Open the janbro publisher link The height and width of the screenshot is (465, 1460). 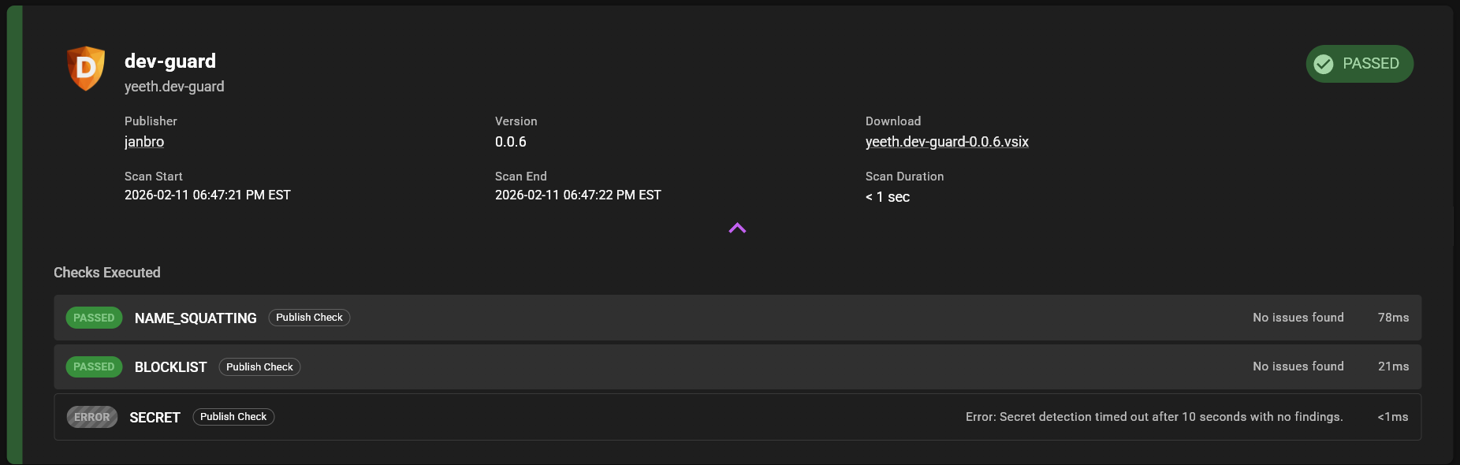(144, 142)
